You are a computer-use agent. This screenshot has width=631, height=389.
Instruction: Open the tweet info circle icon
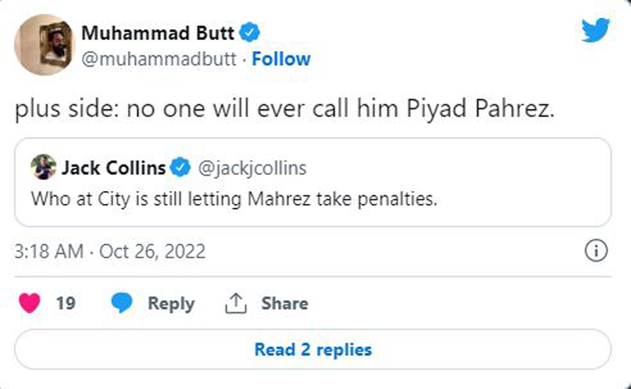596,251
